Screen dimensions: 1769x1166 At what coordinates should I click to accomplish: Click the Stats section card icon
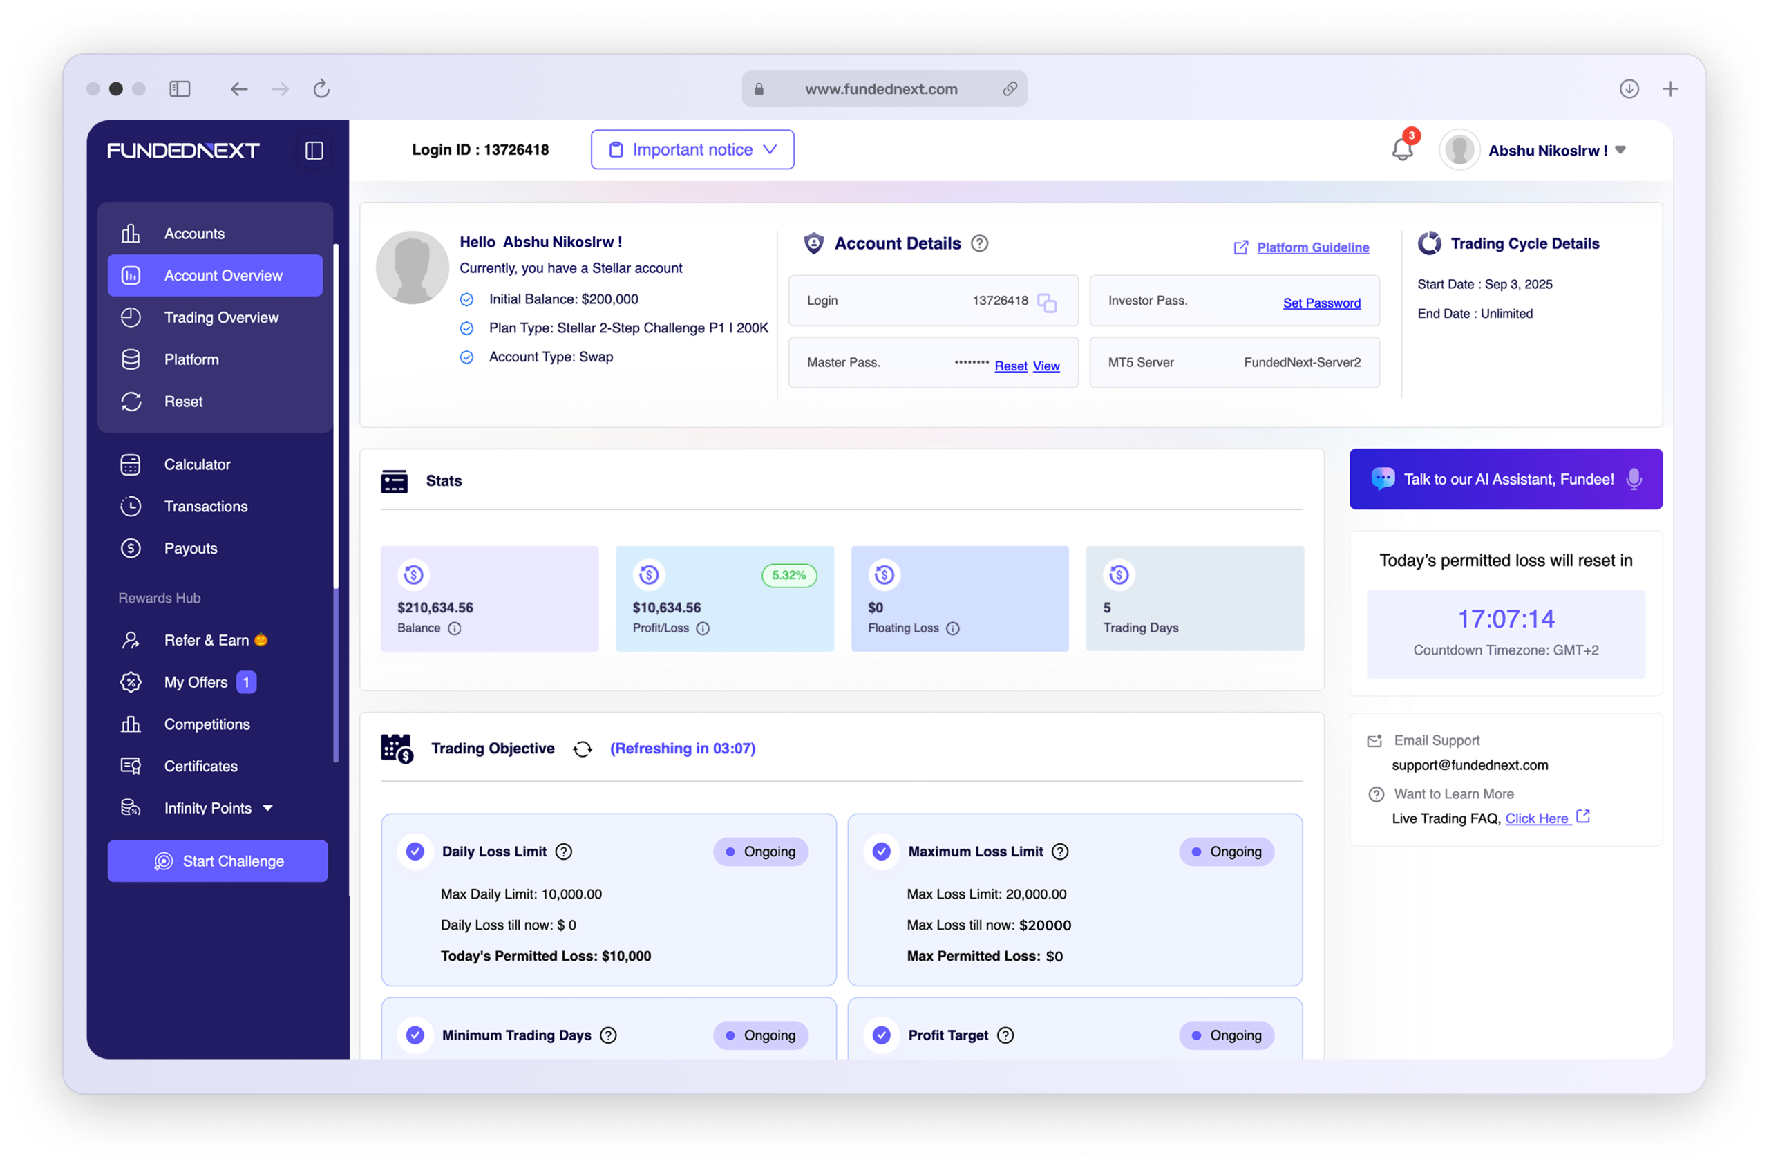[x=394, y=481]
